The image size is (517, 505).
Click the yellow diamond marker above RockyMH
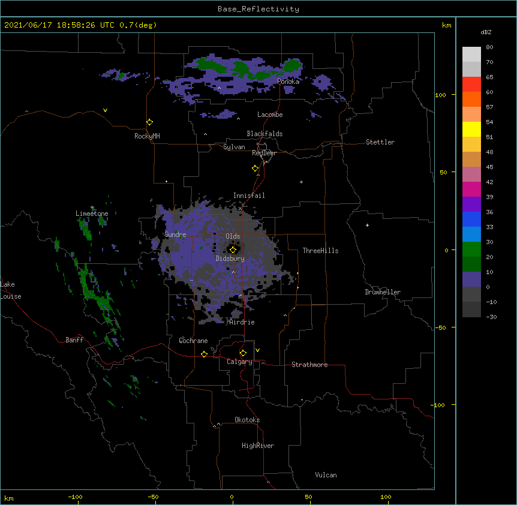pos(150,122)
